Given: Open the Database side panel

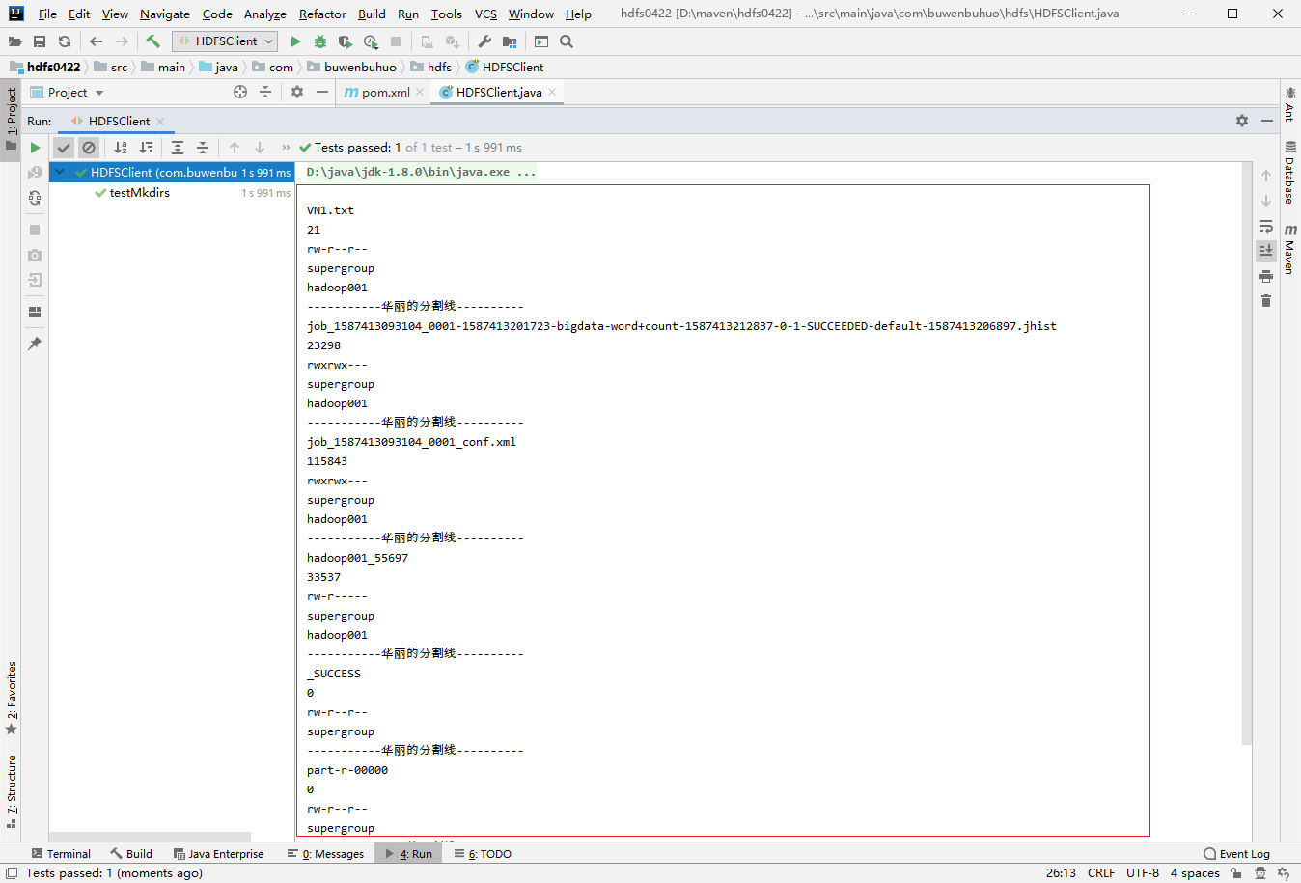Looking at the screenshot, I should click(x=1290, y=172).
